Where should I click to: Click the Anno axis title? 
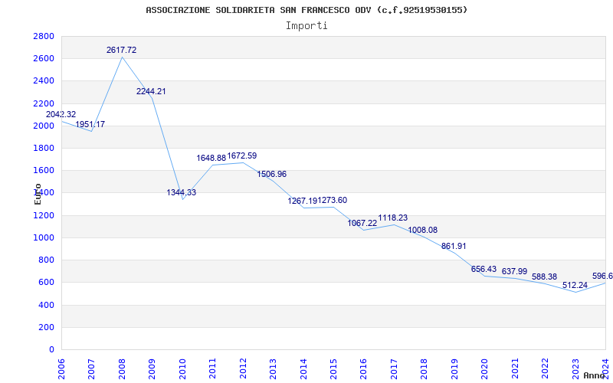pos(593,375)
